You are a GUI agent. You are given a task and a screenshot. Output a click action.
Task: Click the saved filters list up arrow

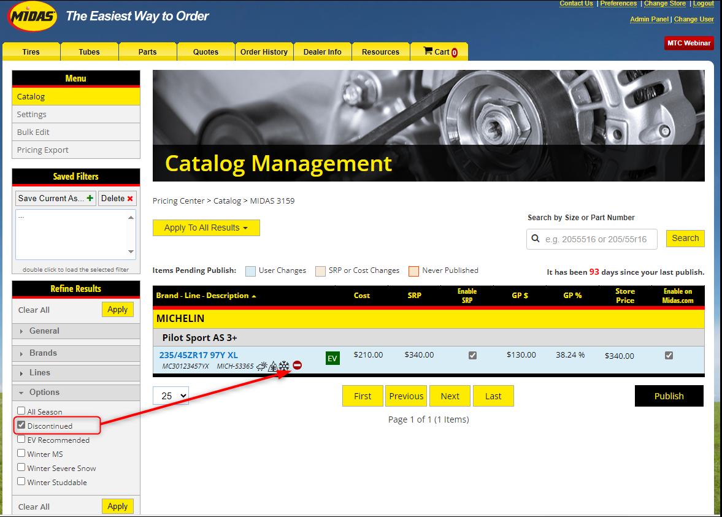131,217
